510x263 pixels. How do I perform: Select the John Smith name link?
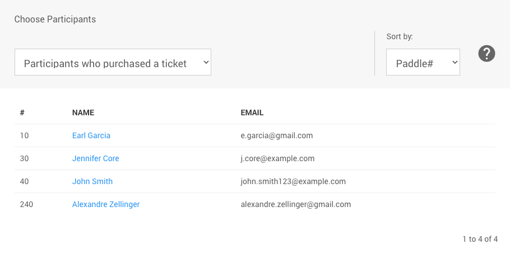92,181
